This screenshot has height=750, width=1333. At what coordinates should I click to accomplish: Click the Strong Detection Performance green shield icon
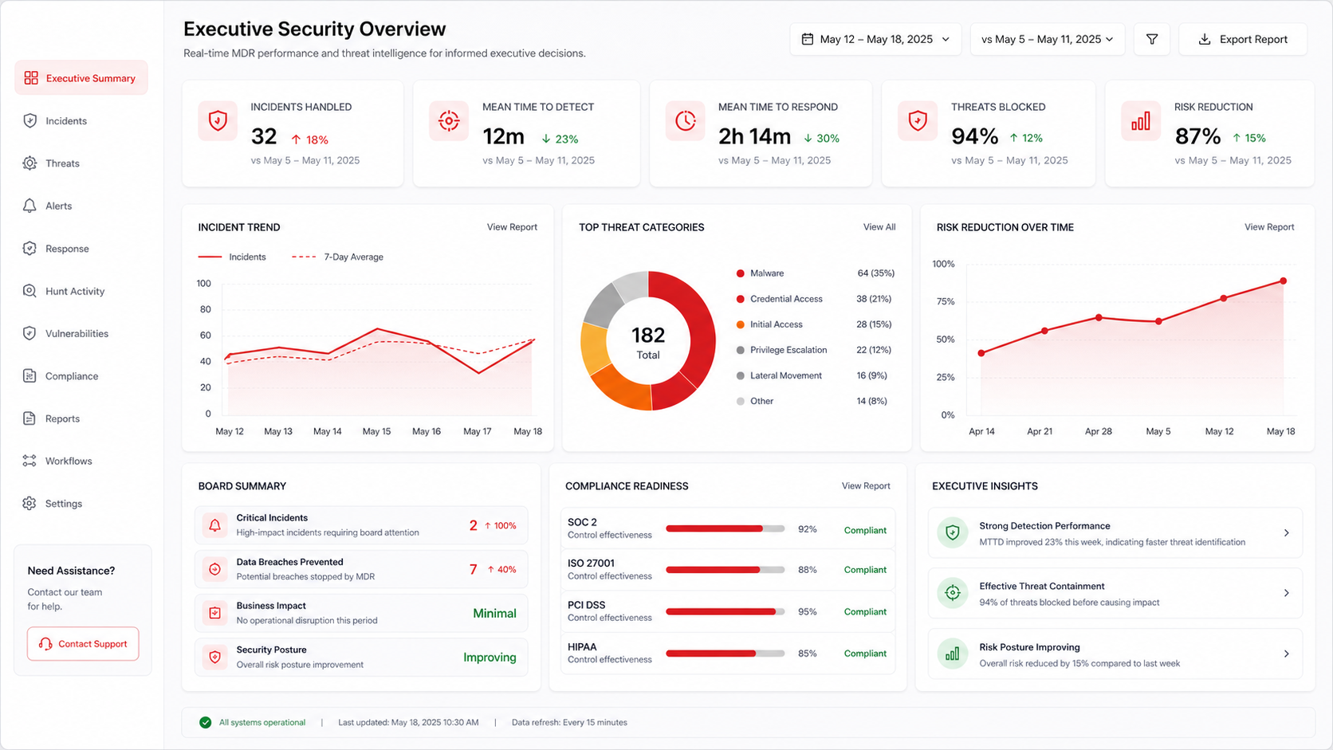[x=952, y=532]
